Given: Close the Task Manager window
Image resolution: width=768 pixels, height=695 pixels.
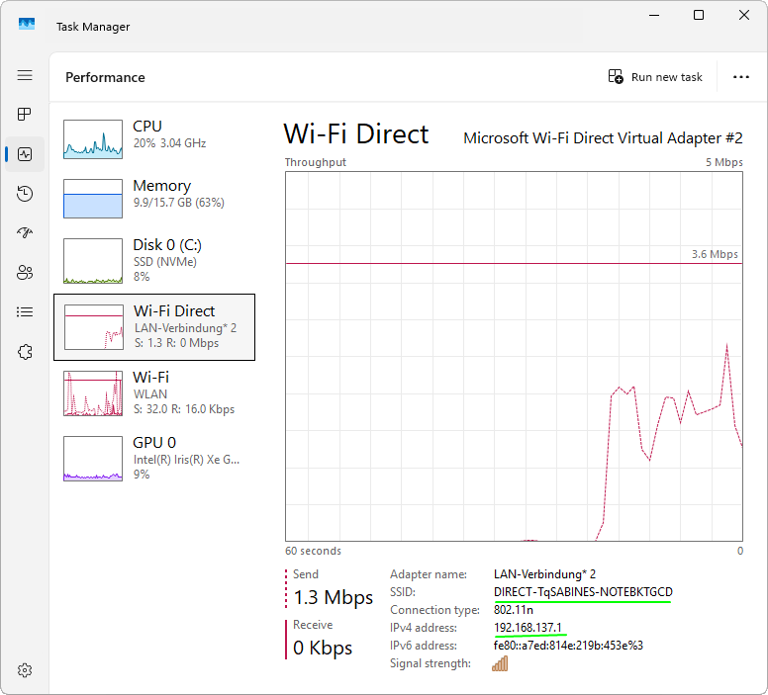Looking at the screenshot, I should (x=744, y=15).
